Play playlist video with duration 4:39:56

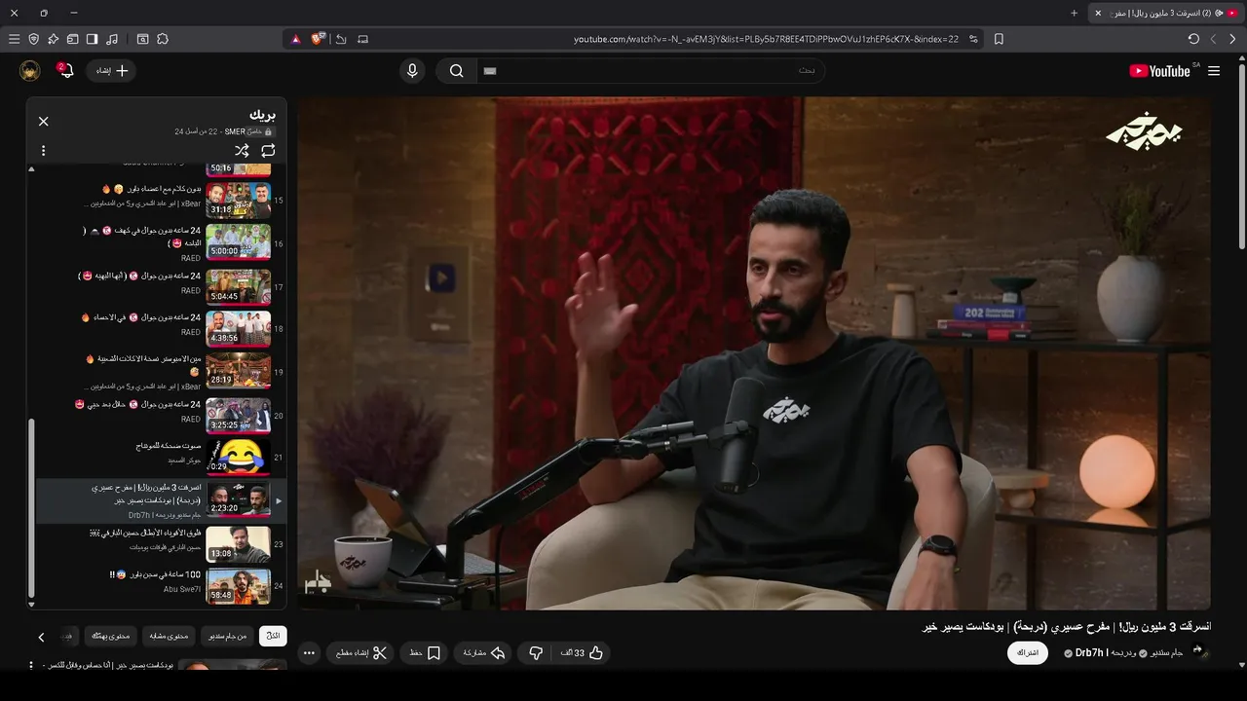tap(159, 329)
